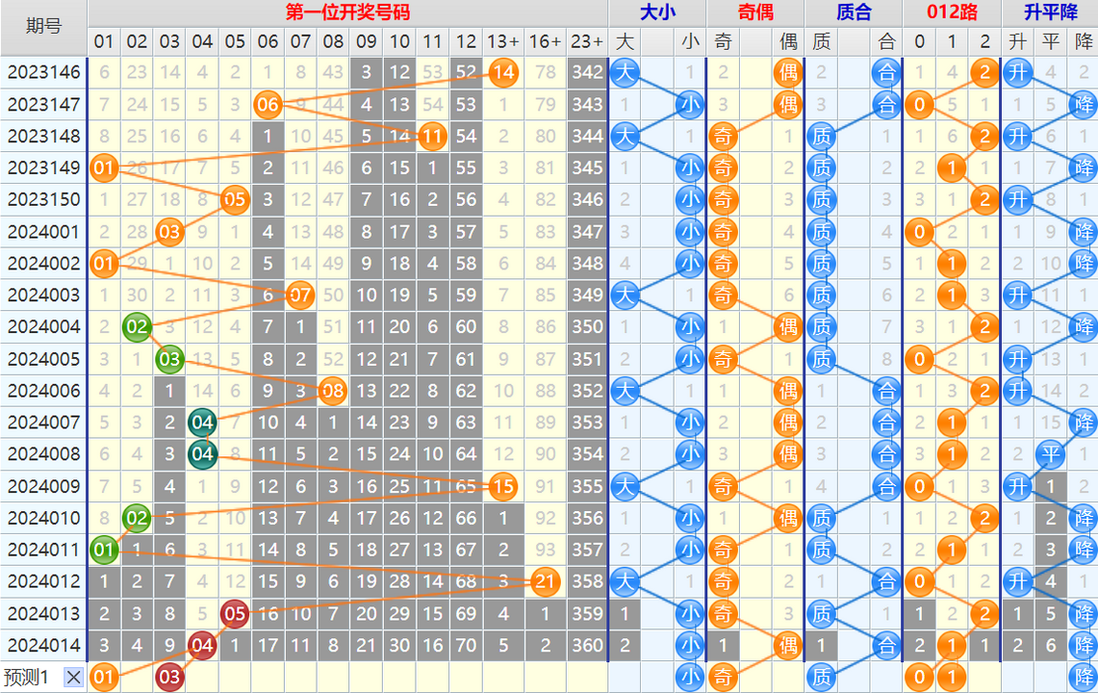
Task: Select blue 质 ball in row 2023148
Action: point(822,136)
